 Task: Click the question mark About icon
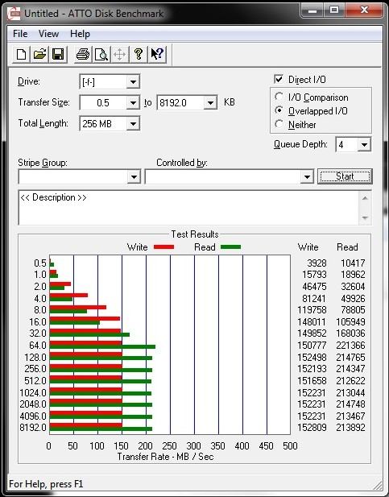coord(139,54)
